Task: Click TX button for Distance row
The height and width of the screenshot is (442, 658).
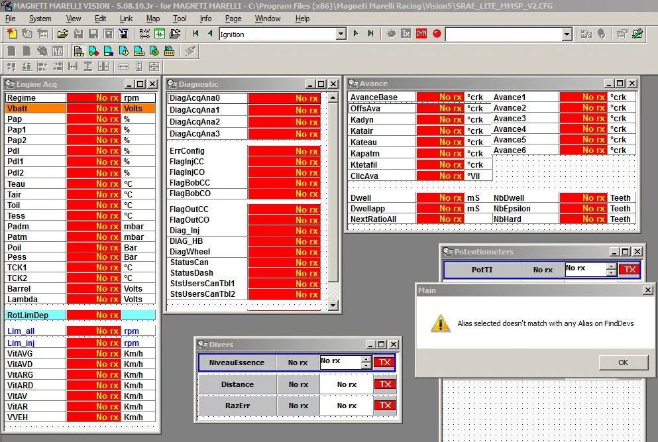Action: pyautogui.click(x=385, y=384)
